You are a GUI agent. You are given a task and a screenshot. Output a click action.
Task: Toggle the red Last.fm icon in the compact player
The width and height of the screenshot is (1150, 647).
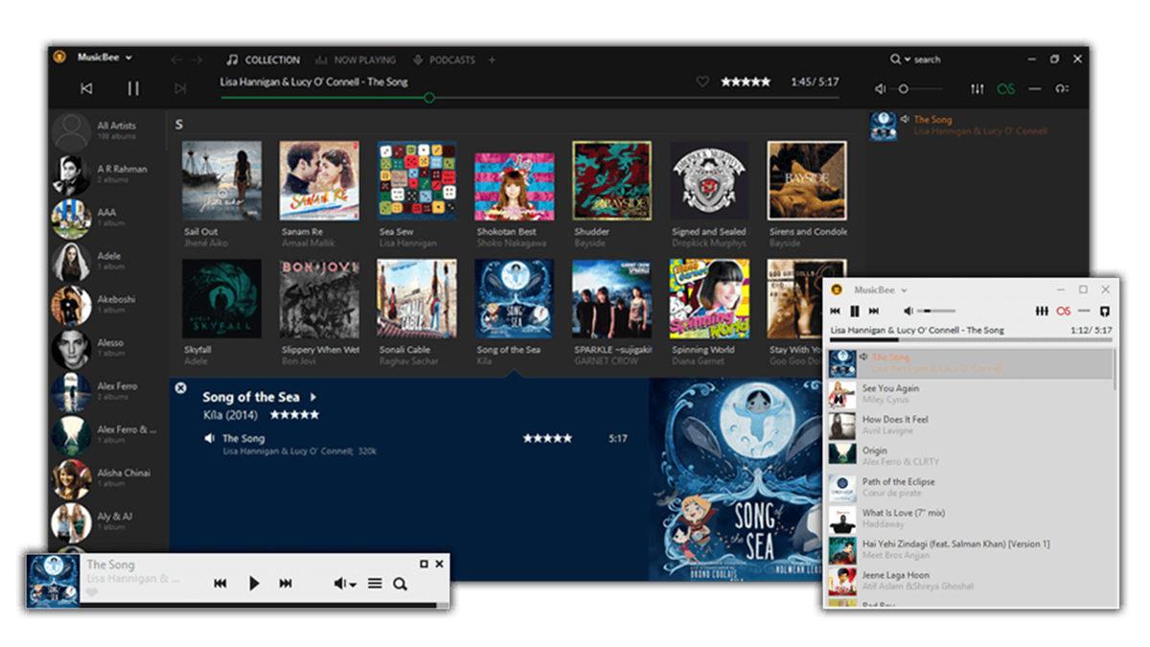click(1064, 311)
